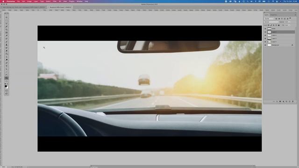Select the Move tool
299x168 pixels.
[x=7, y=17]
